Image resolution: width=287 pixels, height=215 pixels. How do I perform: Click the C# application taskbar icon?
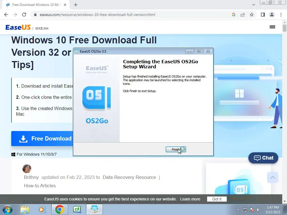[77, 209]
